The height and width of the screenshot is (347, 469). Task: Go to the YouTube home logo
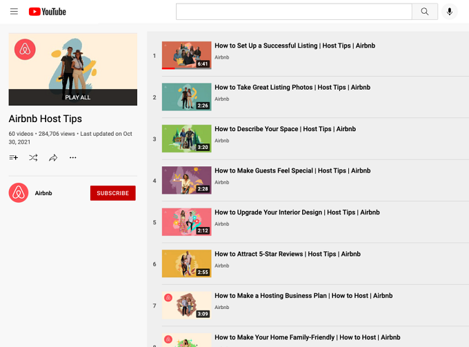tap(48, 11)
